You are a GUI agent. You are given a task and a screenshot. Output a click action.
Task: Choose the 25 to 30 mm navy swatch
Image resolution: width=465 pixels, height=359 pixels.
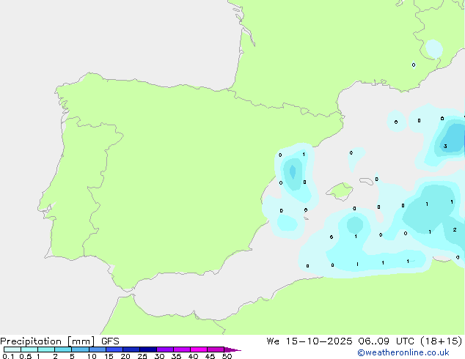point(148,349)
